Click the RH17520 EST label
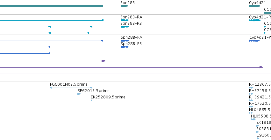The height and width of the screenshot is (140, 271). coord(260,103)
